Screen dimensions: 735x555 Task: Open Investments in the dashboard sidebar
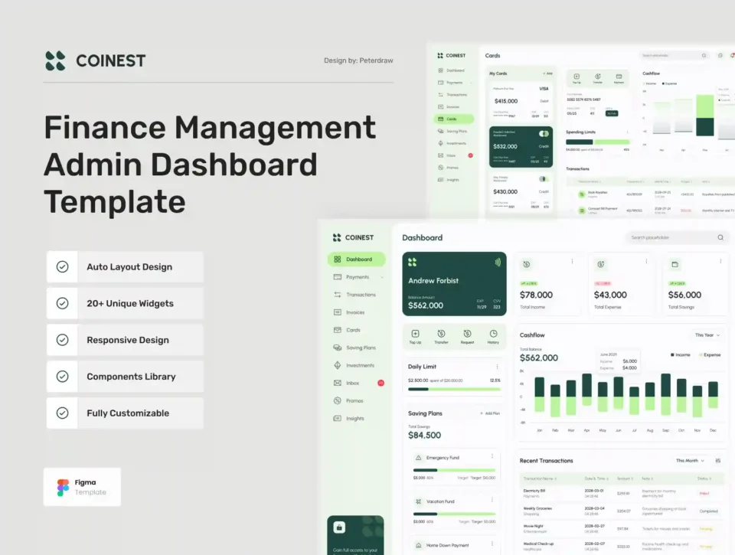(x=360, y=365)
